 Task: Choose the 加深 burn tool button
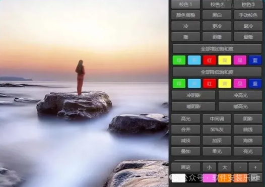tap(217, 141)
